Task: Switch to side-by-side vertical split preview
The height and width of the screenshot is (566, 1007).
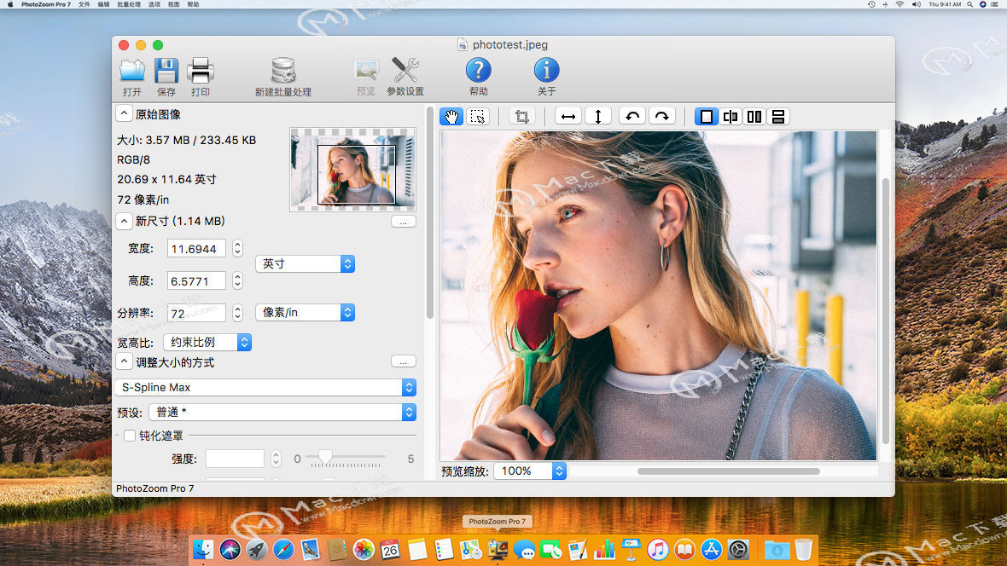Action: [x=754, y=117]
